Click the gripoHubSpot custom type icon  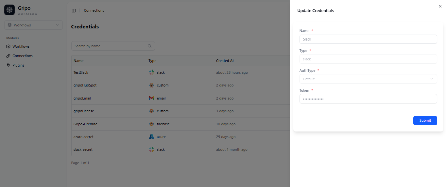coord(151,85)
